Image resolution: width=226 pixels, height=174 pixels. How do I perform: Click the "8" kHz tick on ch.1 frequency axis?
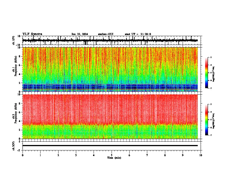coord(20,56)
